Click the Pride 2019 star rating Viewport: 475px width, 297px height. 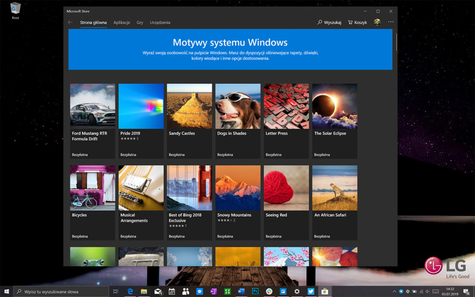coord(129,138)
